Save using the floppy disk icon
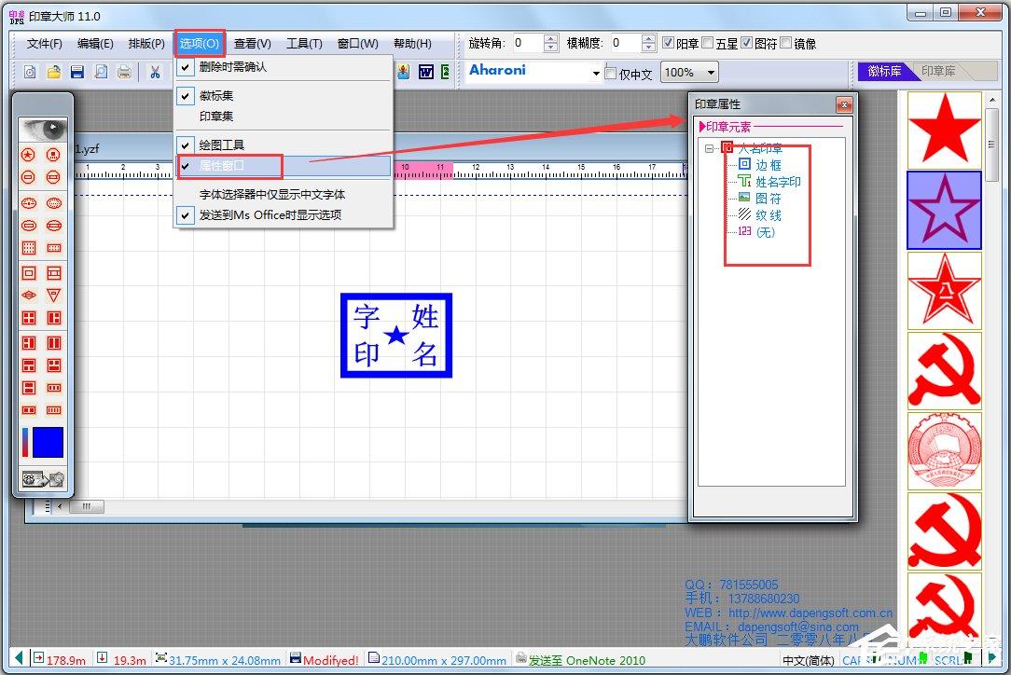 pos(77,72)
